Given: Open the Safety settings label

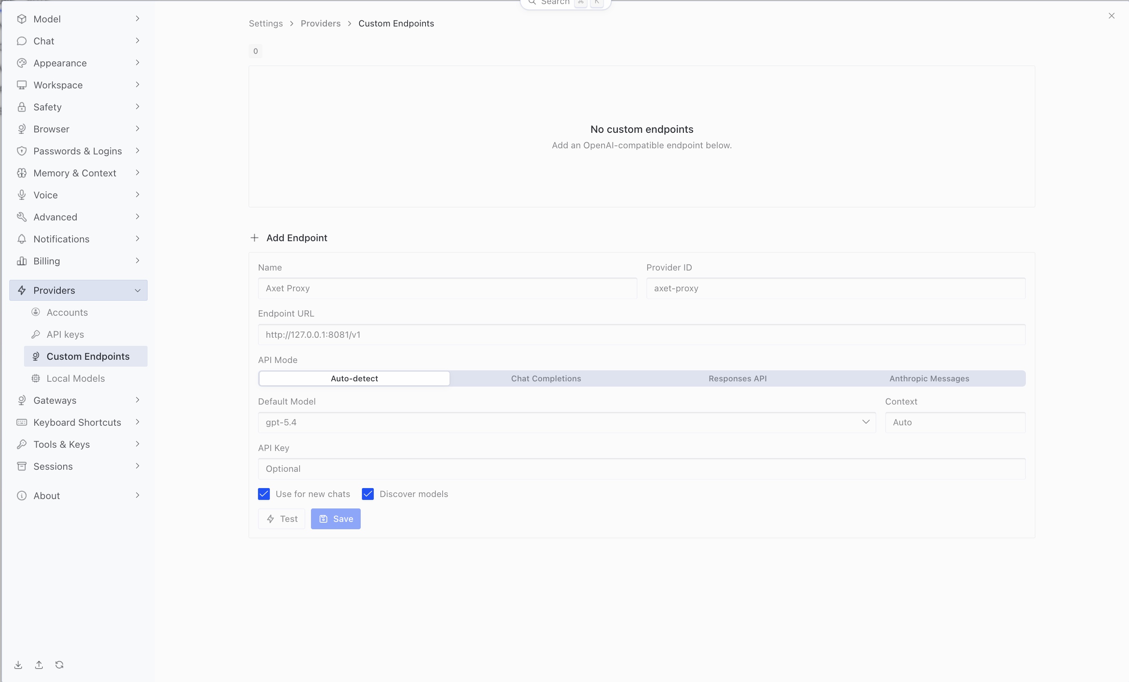Looking at the screenshot, I should point(48,107).
